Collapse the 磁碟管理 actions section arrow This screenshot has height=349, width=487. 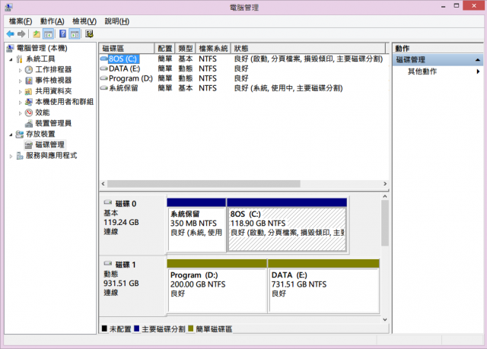pyautogui.click(x=478, y=60)
